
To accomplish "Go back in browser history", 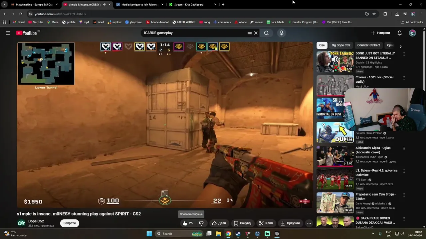I will coord(5,14).
